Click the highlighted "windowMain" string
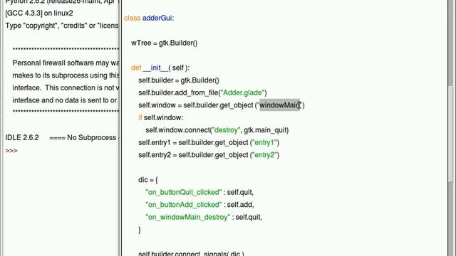This screenshot has height=256, width=456. (279, 105)
